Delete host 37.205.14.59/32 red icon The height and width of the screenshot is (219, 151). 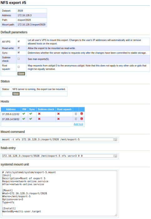(x=82, y=119)
